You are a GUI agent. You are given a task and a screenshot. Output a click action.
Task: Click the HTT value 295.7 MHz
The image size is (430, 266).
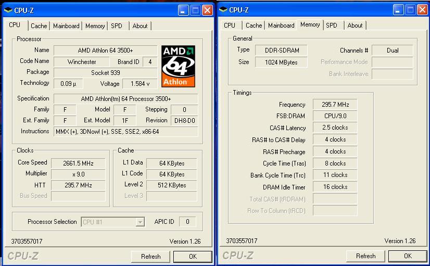click(x=78, y=185)
